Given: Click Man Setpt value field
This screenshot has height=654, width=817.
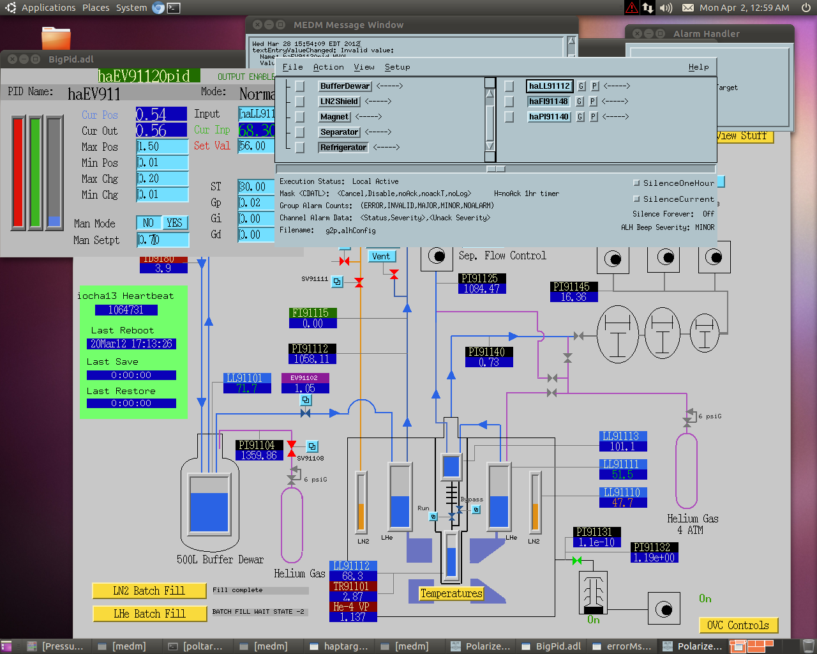Looking at the screenshot, I should point(163,240).
